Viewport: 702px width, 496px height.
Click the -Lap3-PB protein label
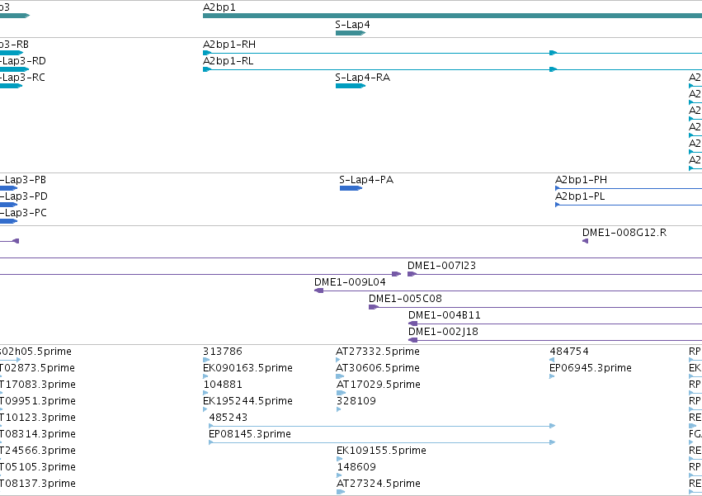point(23,180)
